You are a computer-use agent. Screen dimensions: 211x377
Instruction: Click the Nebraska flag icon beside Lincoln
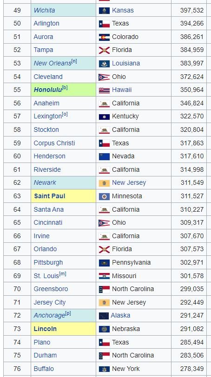click(104, 329)
